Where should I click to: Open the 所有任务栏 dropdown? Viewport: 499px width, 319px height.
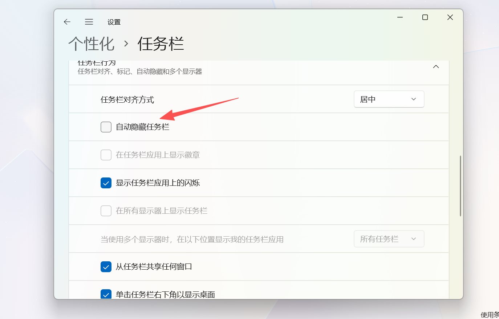click(389, 239)
